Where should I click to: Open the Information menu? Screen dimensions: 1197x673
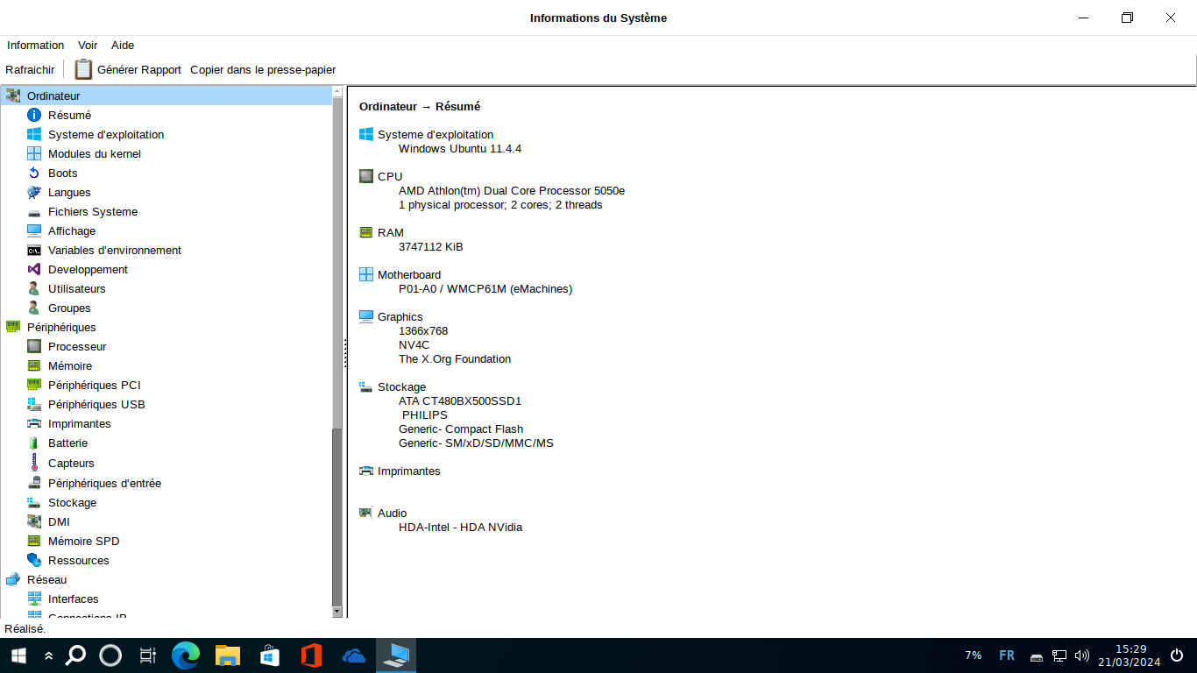tap(35, 45)
